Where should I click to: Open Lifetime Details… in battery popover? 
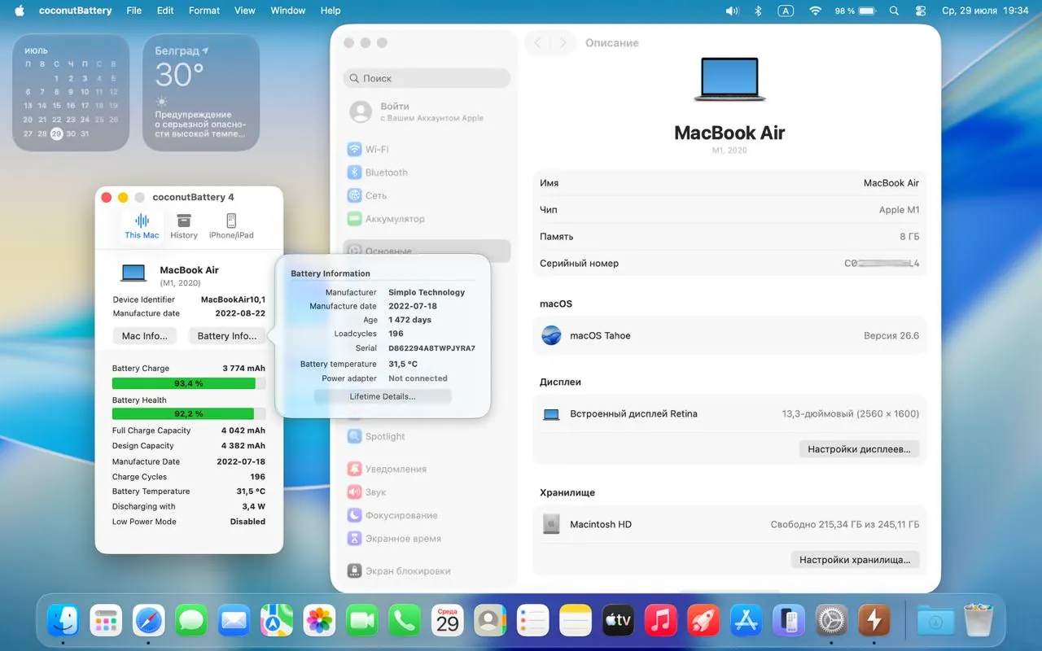[383, 396]
